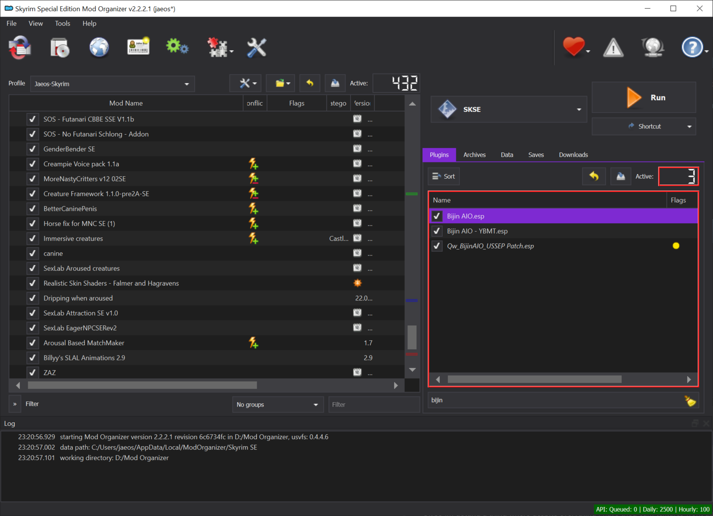Open the blue help question mark icon
713x516 pixels.
click(692, 47)
